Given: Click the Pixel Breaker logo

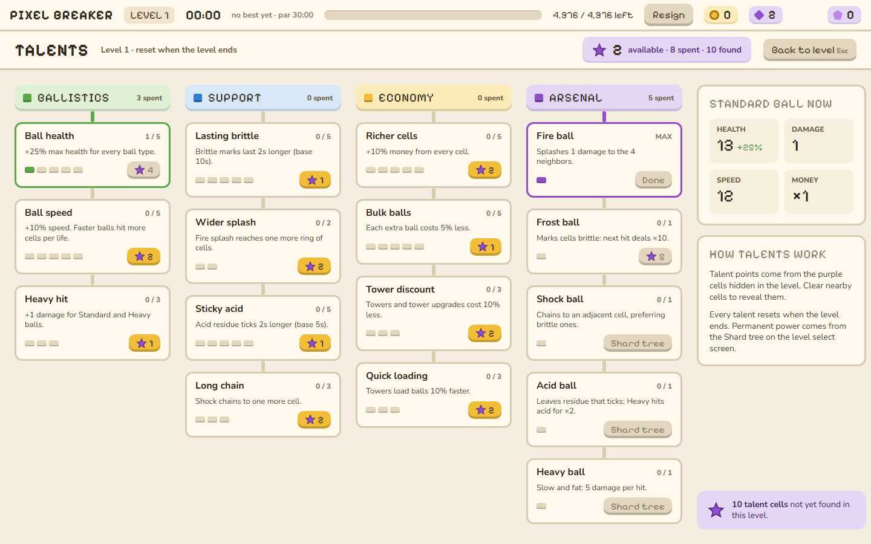Looking at the screenshot, I should (61, 15).
